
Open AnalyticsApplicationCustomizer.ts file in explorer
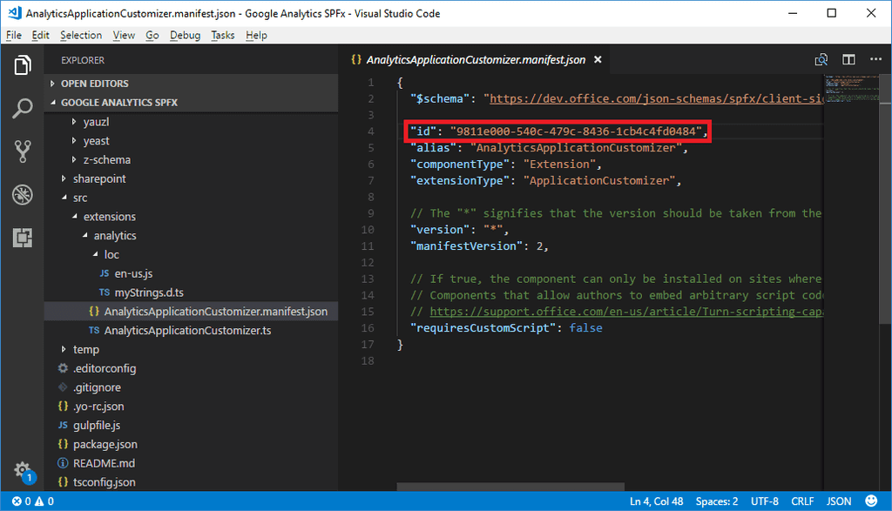(x=187, y=331)
